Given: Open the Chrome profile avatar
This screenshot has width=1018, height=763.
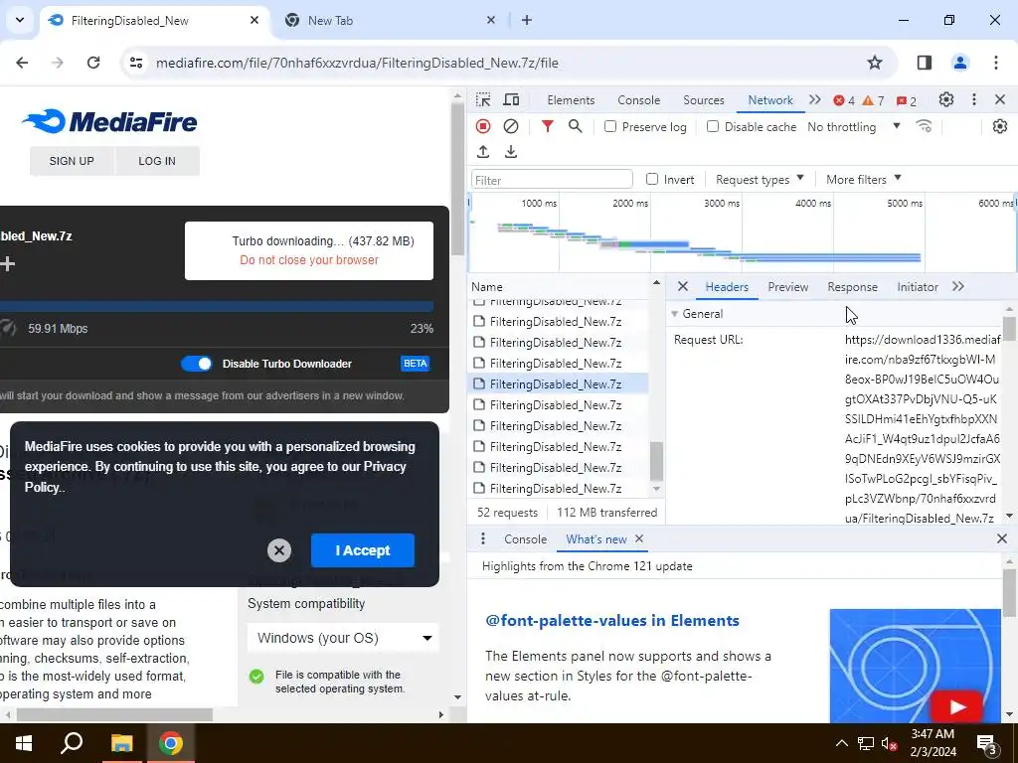Looking at the screenshot, I should 959,63.
